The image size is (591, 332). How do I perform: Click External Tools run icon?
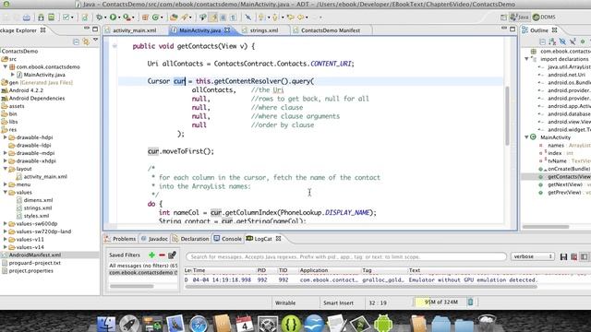tap(127, 18)
